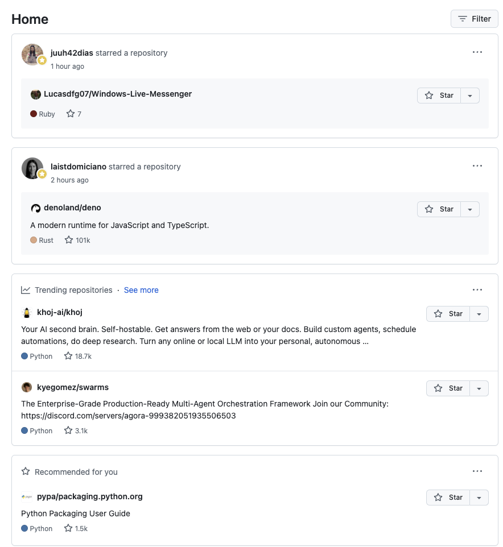Screen dimensions: 503x547
Task: Open the star dropdown next to kyegomez/swarms
Action: point(480,388)
